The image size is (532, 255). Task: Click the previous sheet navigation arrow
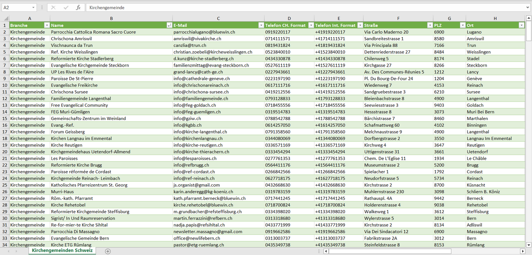tap(8, 251)
